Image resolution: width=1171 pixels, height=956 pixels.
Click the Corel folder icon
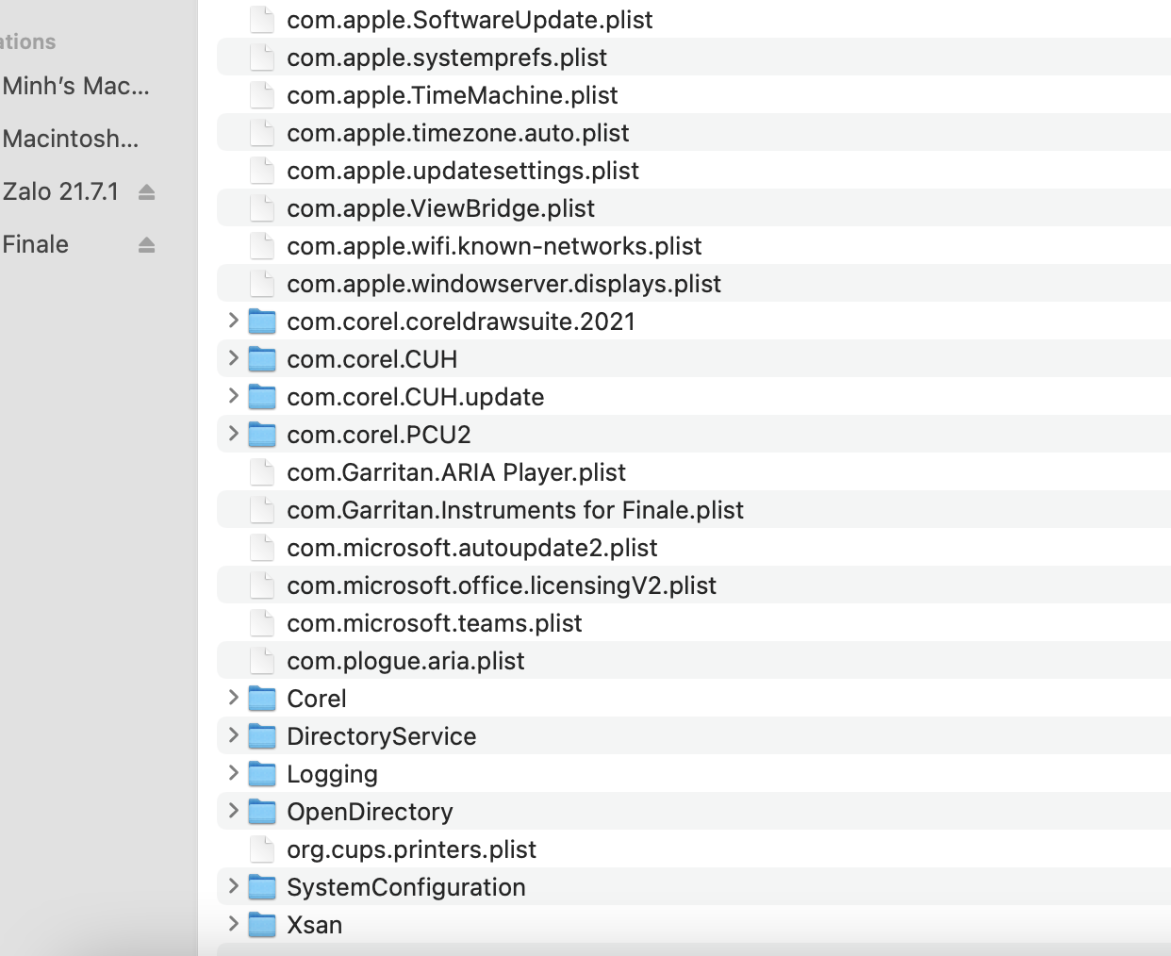coord(262,699)
